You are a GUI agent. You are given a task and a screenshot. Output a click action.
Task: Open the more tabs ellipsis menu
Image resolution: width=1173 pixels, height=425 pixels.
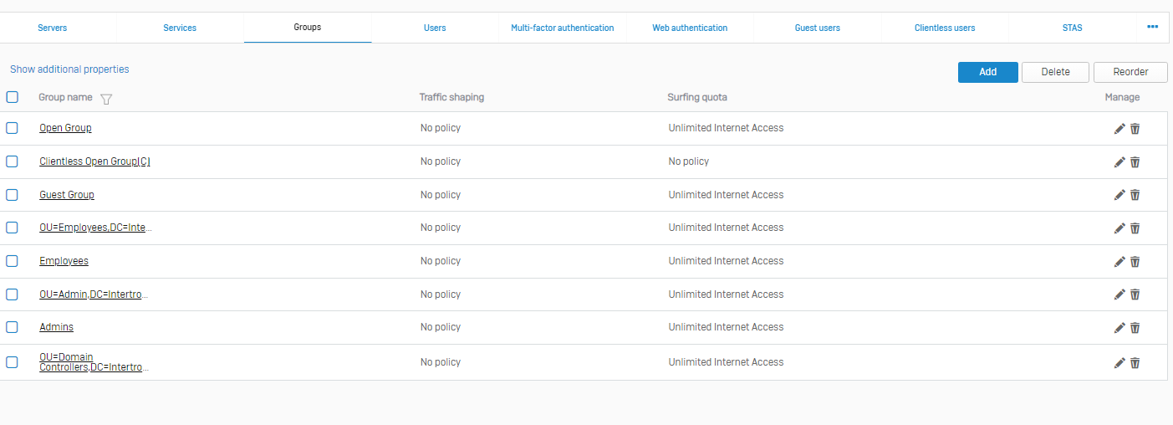(x=1152, y=27)
